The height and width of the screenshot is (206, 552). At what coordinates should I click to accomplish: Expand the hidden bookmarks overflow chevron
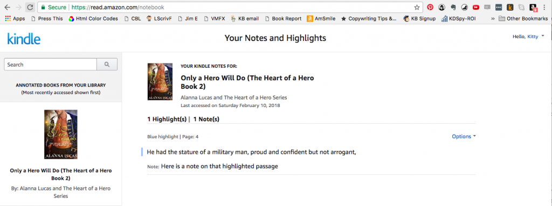pyautogui.click(x=493, y=19)
